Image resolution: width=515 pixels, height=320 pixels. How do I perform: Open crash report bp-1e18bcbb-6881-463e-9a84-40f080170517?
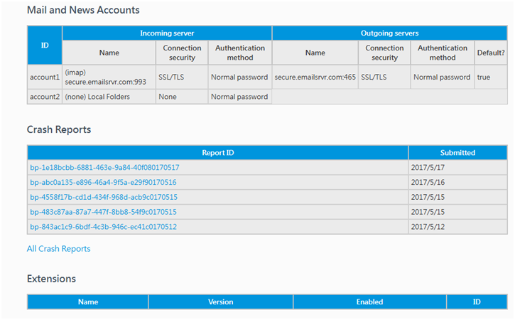coord(104,168)
